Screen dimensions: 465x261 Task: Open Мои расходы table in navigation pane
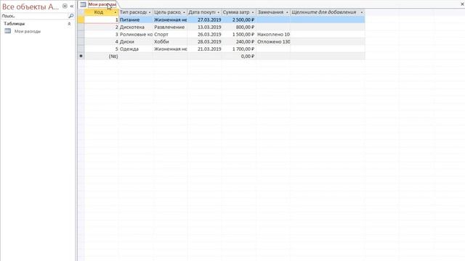(x=28, y=31)
